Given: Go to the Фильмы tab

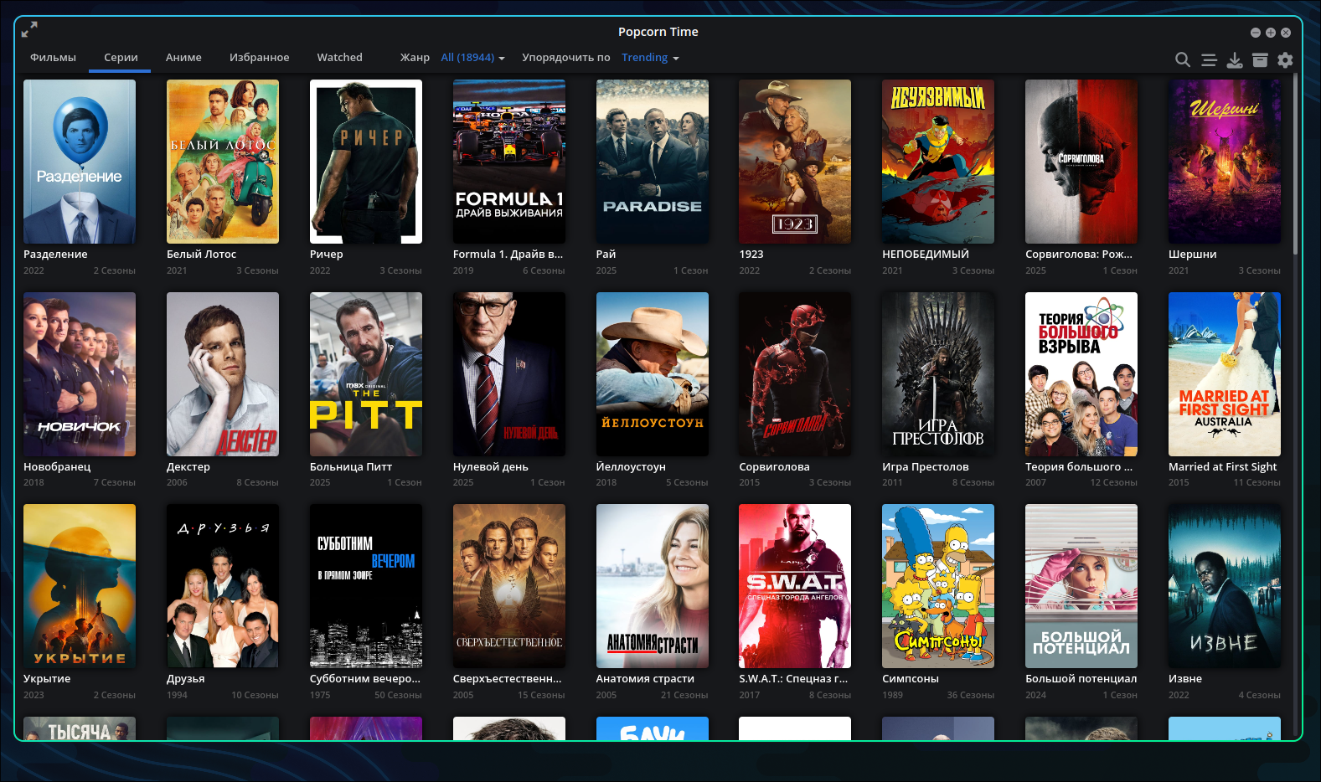Looking at the screenshot, I should [53, 58].
